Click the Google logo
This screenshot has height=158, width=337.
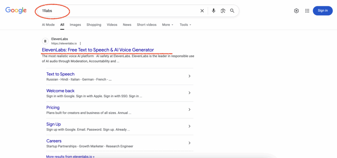[x=16, y=10]
